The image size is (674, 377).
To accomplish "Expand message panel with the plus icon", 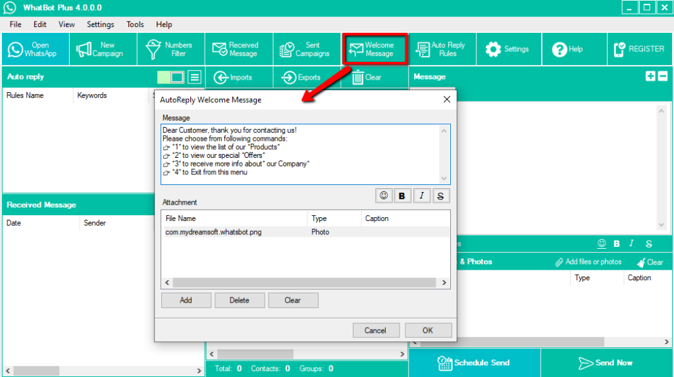I will click(650, 76).
